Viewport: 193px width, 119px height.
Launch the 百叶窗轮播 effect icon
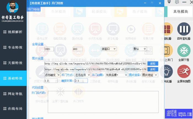[184, 29]
